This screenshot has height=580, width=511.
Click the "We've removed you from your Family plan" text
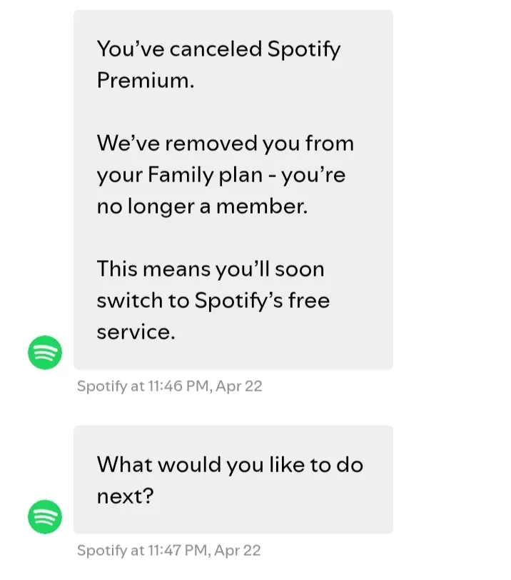(x=226, y=174)
